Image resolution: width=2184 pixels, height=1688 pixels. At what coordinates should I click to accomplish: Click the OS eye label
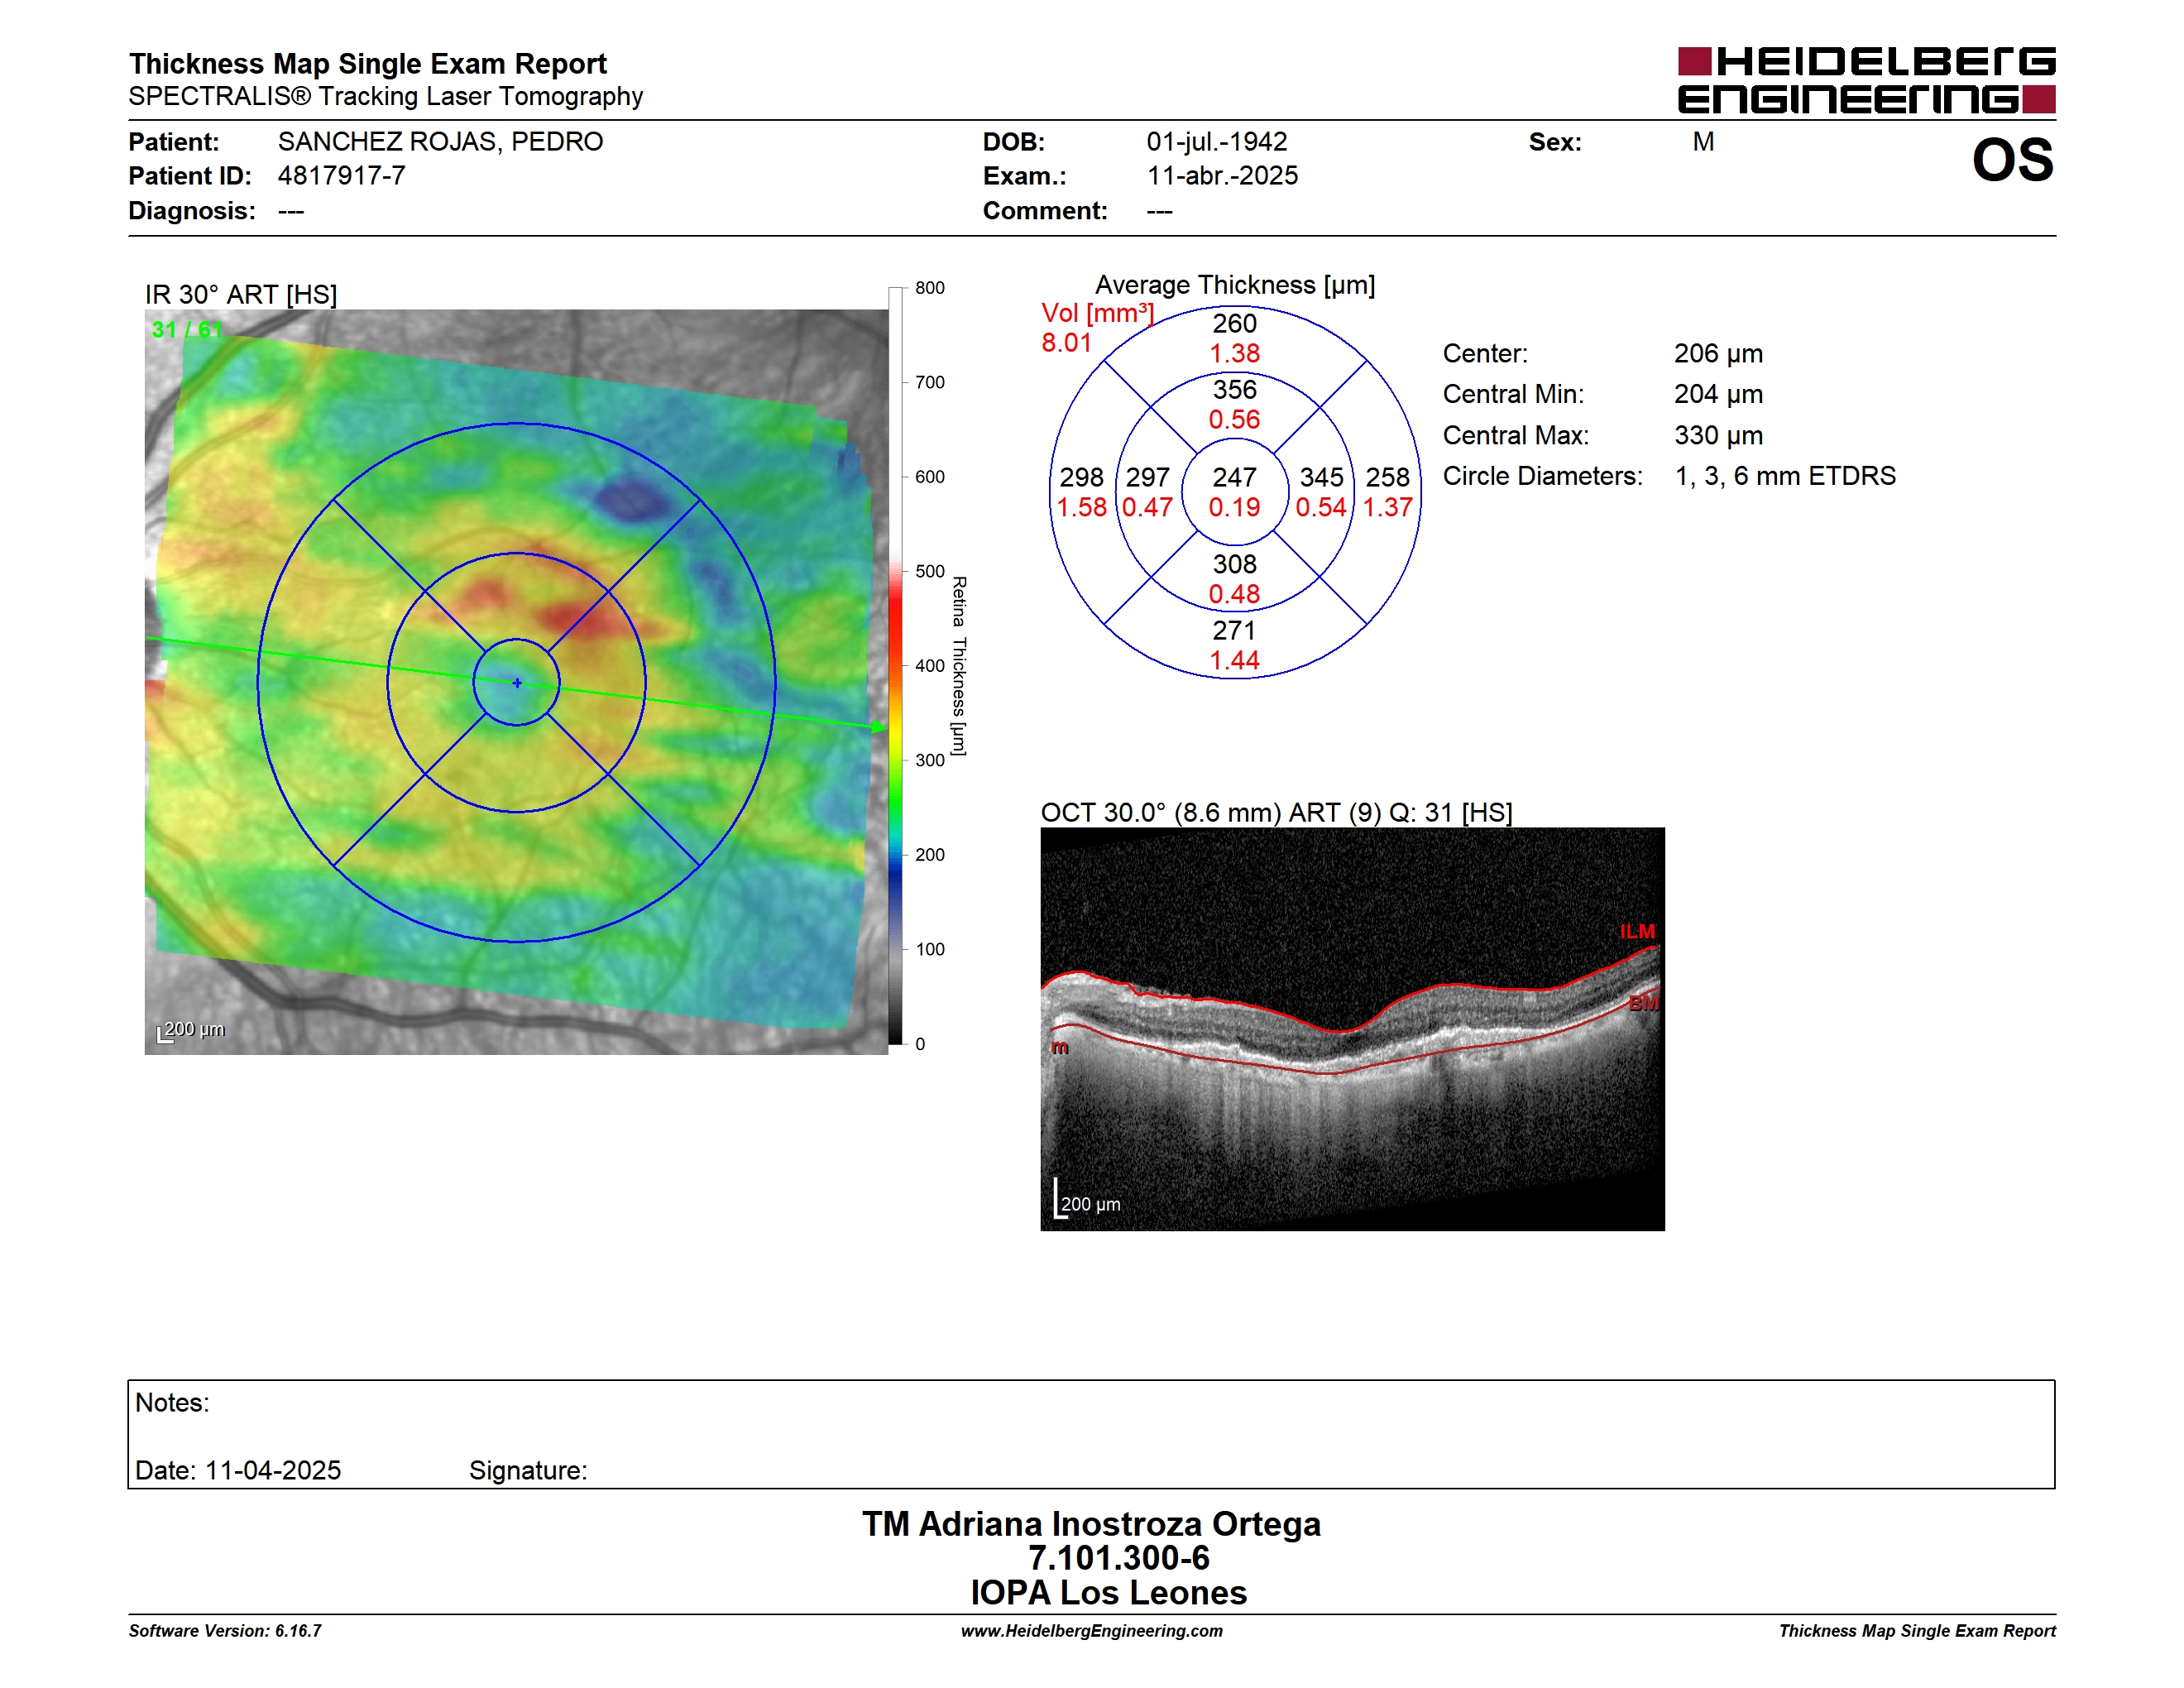click(x=2012, y=160)
